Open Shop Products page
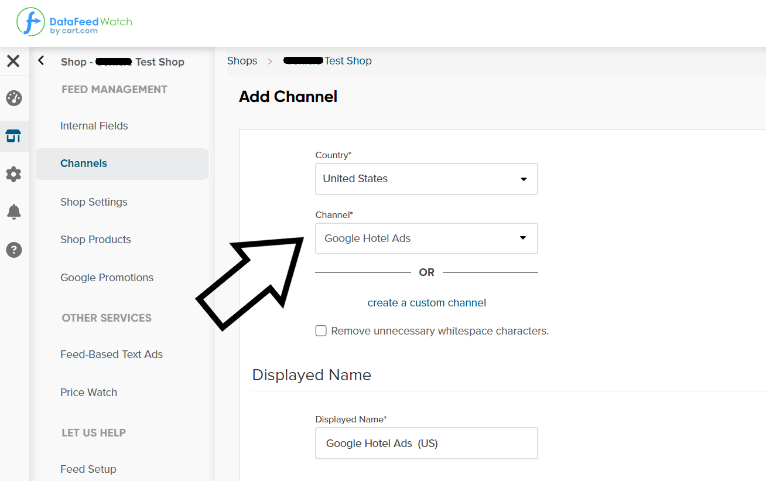This screenshot has height=481, width=766. pyautogui.click(x=95, y=240)
